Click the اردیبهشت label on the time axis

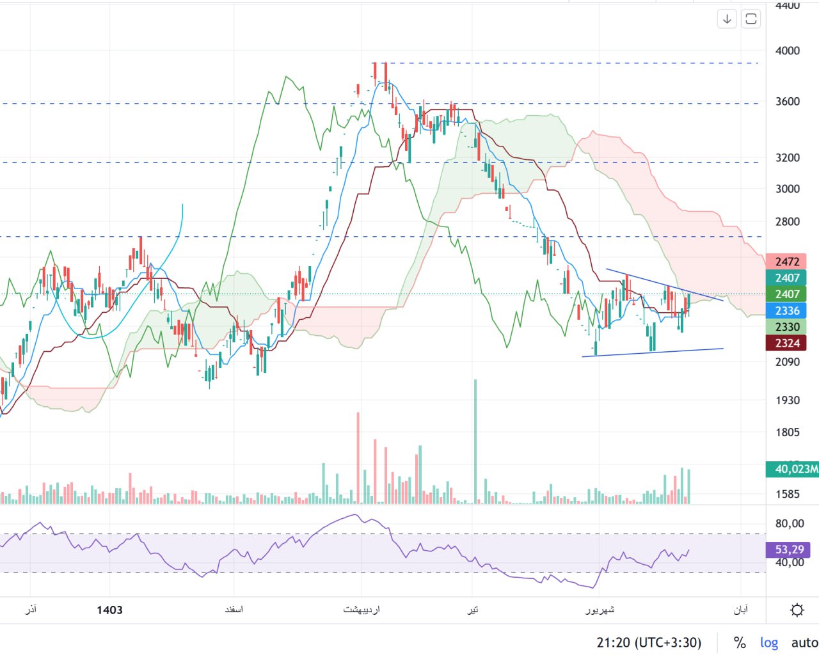[362, 610]
